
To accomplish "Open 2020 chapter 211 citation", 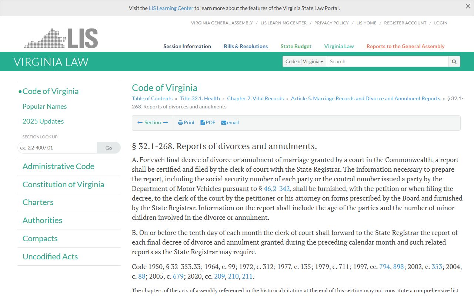I will point(247,276).
